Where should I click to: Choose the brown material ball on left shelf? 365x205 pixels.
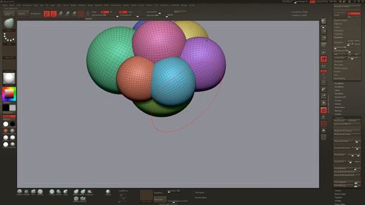point(6,131)
